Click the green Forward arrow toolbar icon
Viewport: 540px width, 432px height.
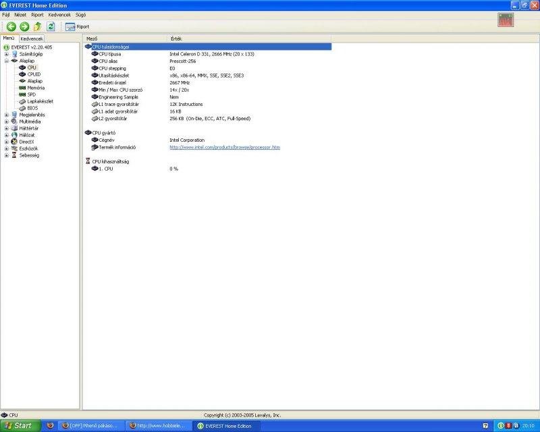(24, 26)
